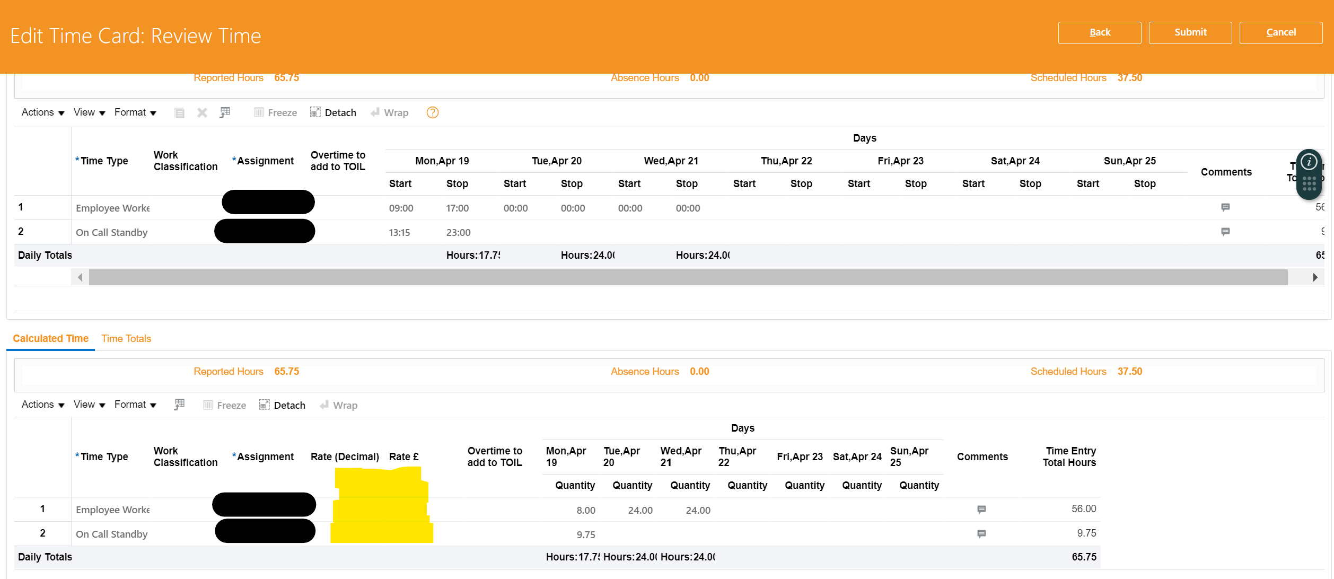Screen dimensions: 1334x579
Task: Open help via the orange question mark icon
Action: [x=432, y=112]
